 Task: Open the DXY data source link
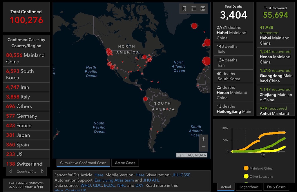(139, 185)
